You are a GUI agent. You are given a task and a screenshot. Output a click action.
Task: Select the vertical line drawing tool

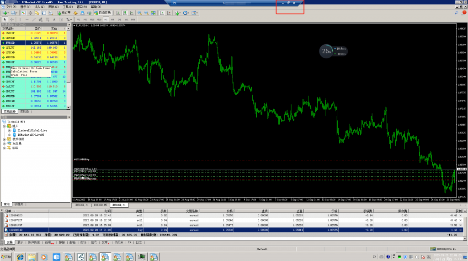[x=20, y=19]
